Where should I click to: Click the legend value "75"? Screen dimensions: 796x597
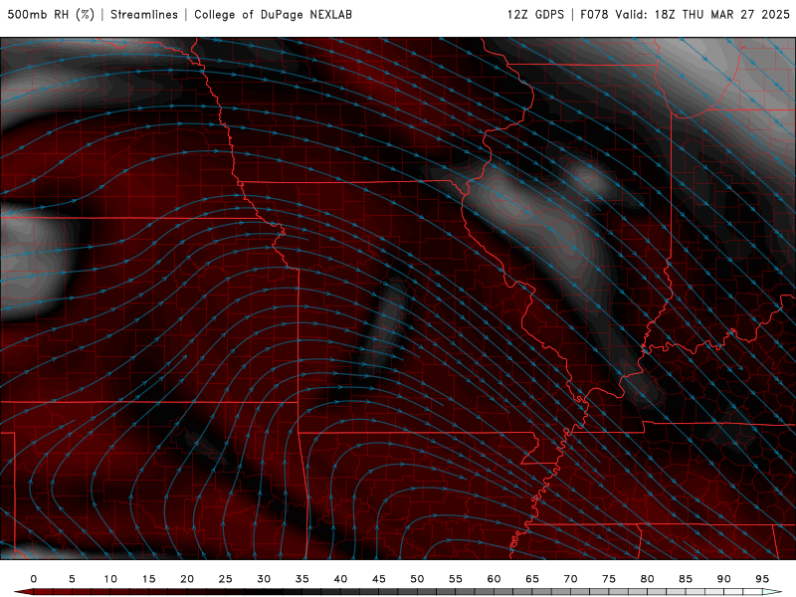click(609, 579)
